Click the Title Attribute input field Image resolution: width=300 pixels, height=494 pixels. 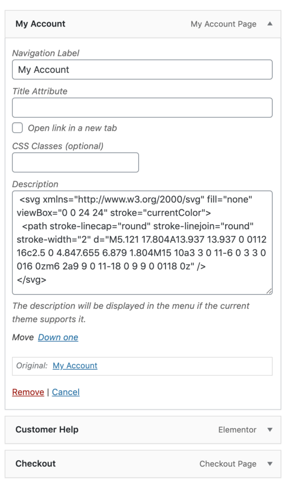tap(142, 107)
